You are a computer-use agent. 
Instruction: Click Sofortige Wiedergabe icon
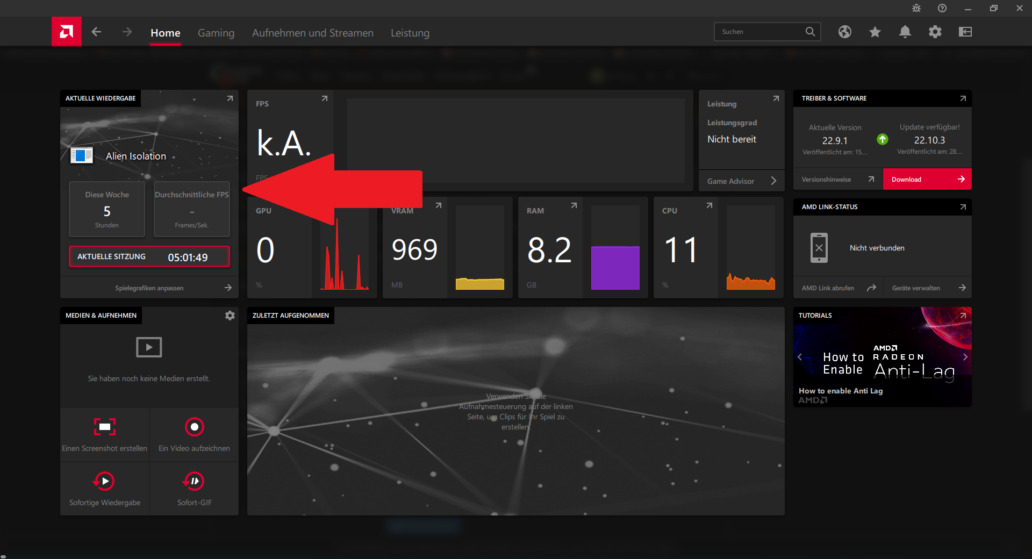pyautogui.click(x=104, y=481)
